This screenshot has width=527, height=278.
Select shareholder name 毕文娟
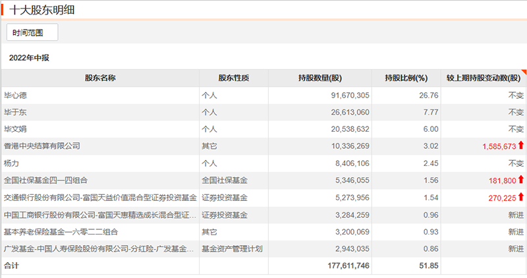pos(15,128)
